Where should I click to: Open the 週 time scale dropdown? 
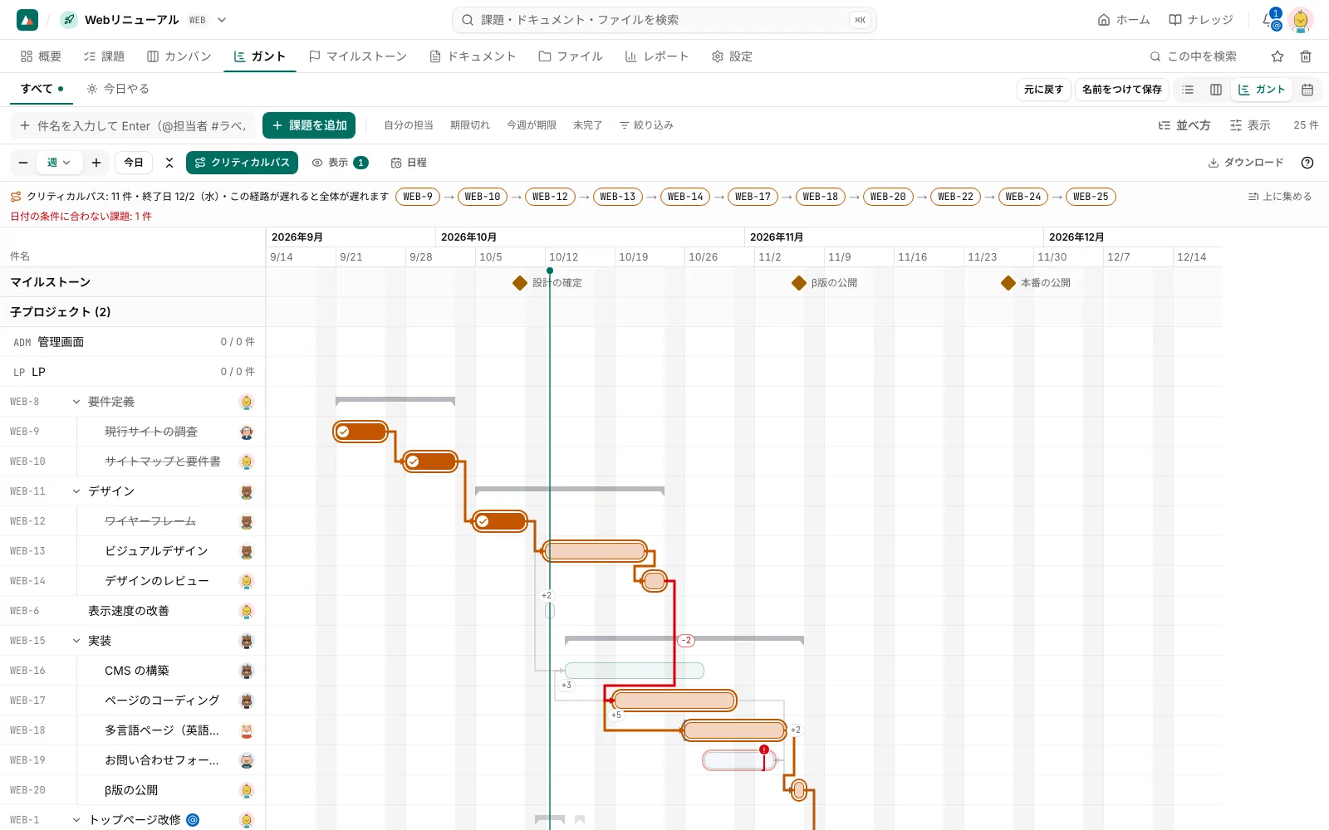[x=59, y=163]
